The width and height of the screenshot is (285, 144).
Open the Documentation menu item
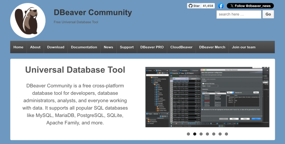point(84,47)
